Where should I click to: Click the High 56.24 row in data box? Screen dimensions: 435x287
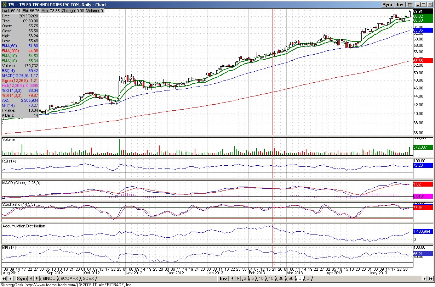tap(20, 36)
